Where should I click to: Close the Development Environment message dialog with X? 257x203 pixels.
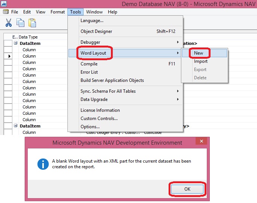coord(202,142)
